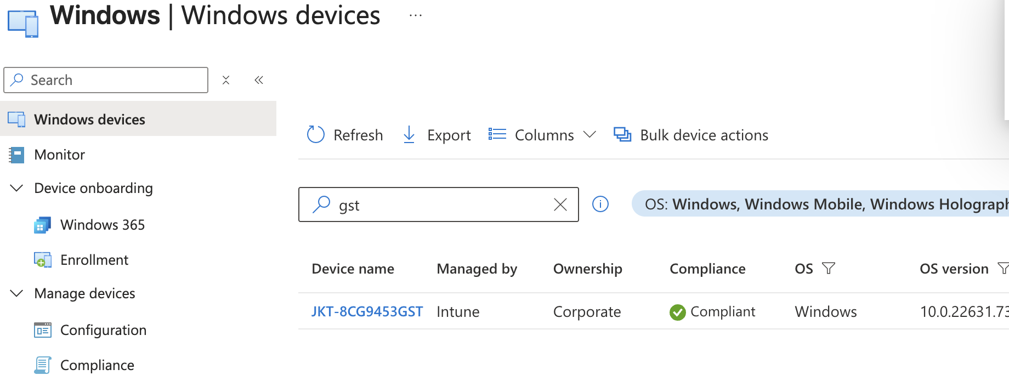Collapse the Device onboarding section
The image size is (1009, 375).
[x=17, y=188]
